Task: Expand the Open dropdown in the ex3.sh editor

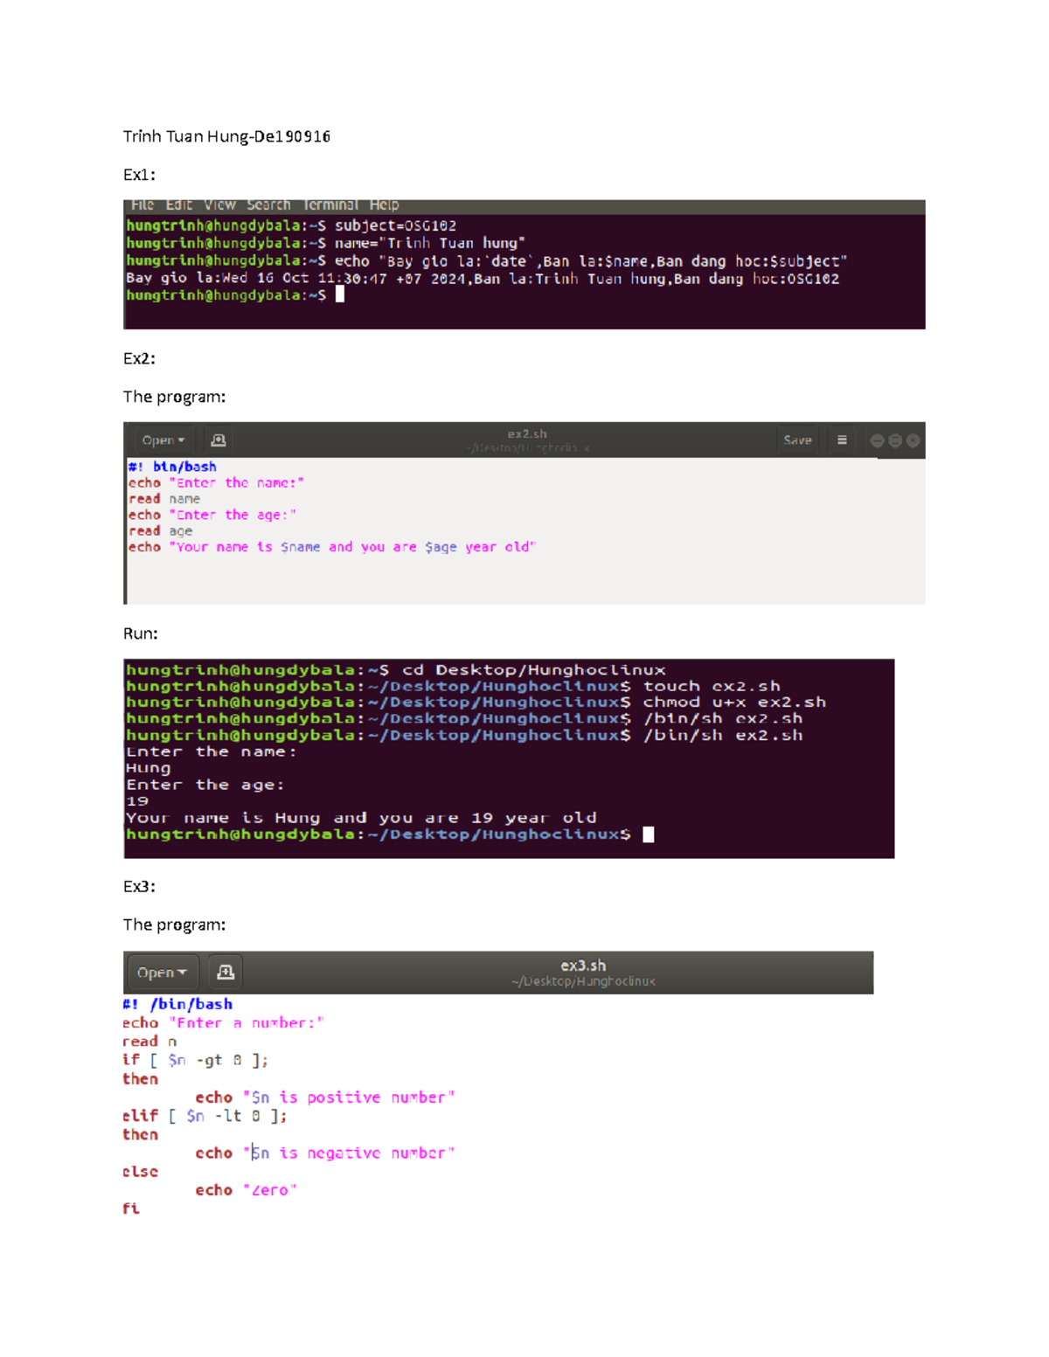Action: point(161,972)
